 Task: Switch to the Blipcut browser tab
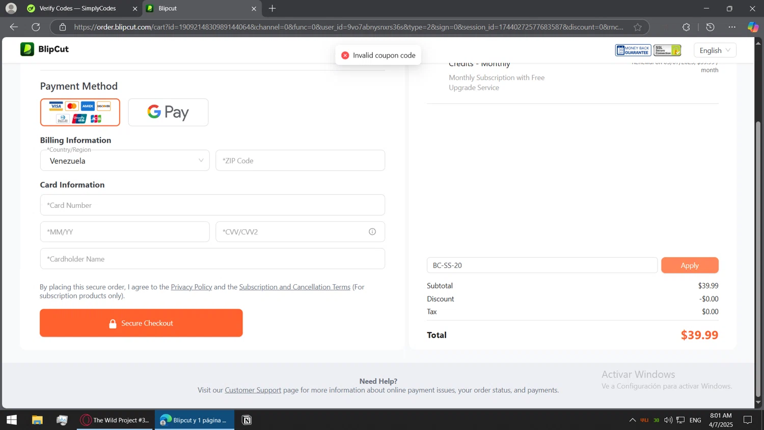click(202, 9)
